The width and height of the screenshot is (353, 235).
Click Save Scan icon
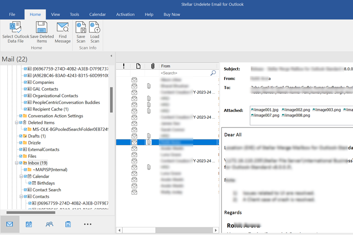(x=81, y=27)
